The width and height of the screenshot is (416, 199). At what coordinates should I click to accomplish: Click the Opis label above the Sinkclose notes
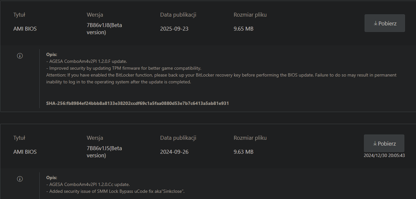[52, 178]
